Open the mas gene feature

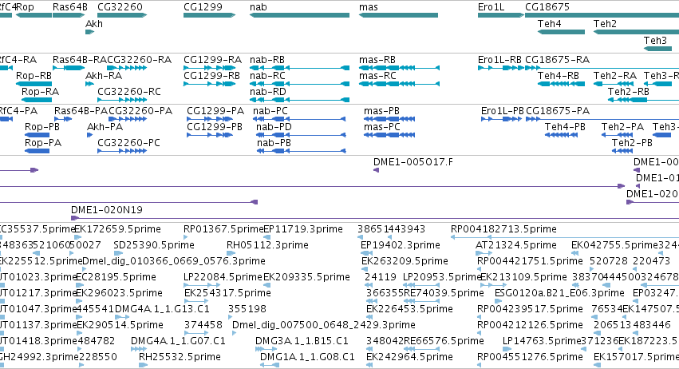click(398, 15)
